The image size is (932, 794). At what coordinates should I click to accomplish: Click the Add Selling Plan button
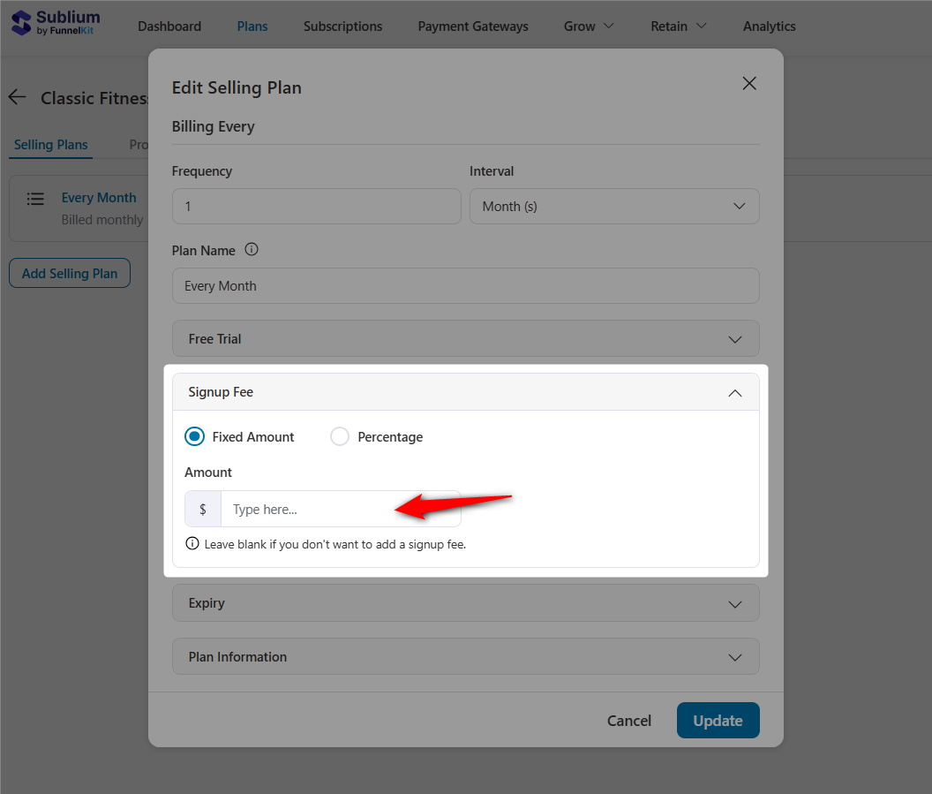(69, 273)
